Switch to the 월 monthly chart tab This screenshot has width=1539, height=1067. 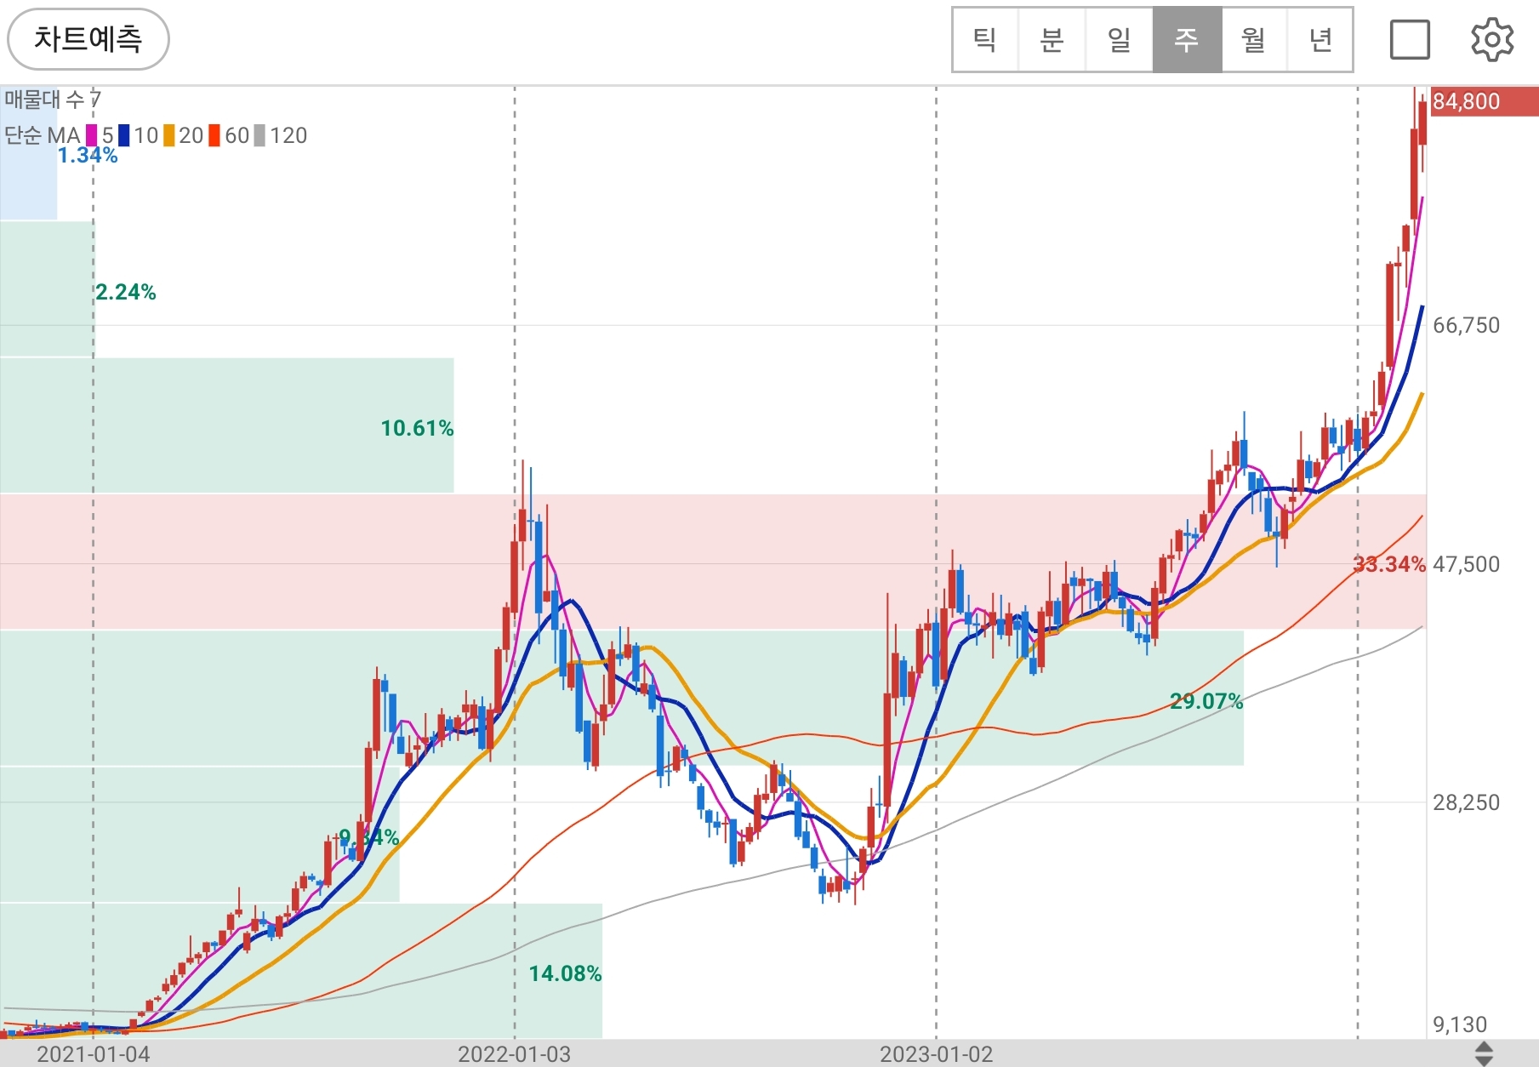coord(1254,40)
